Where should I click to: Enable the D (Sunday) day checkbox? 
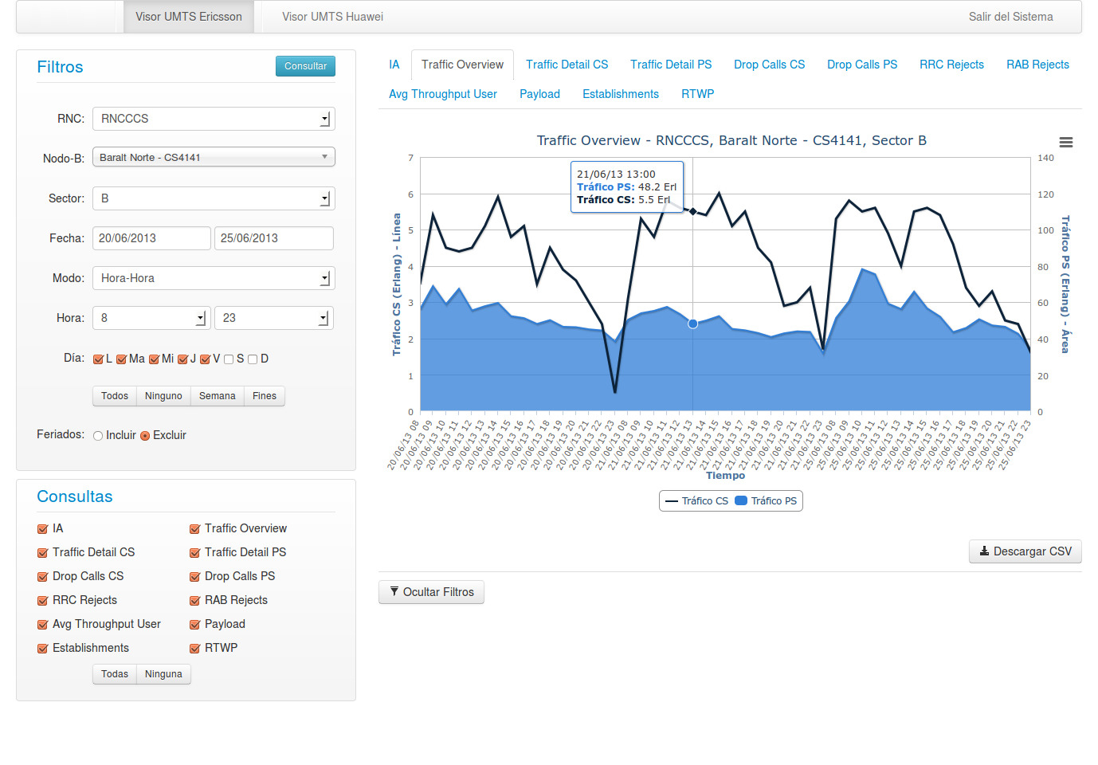(x=253, y=359)
